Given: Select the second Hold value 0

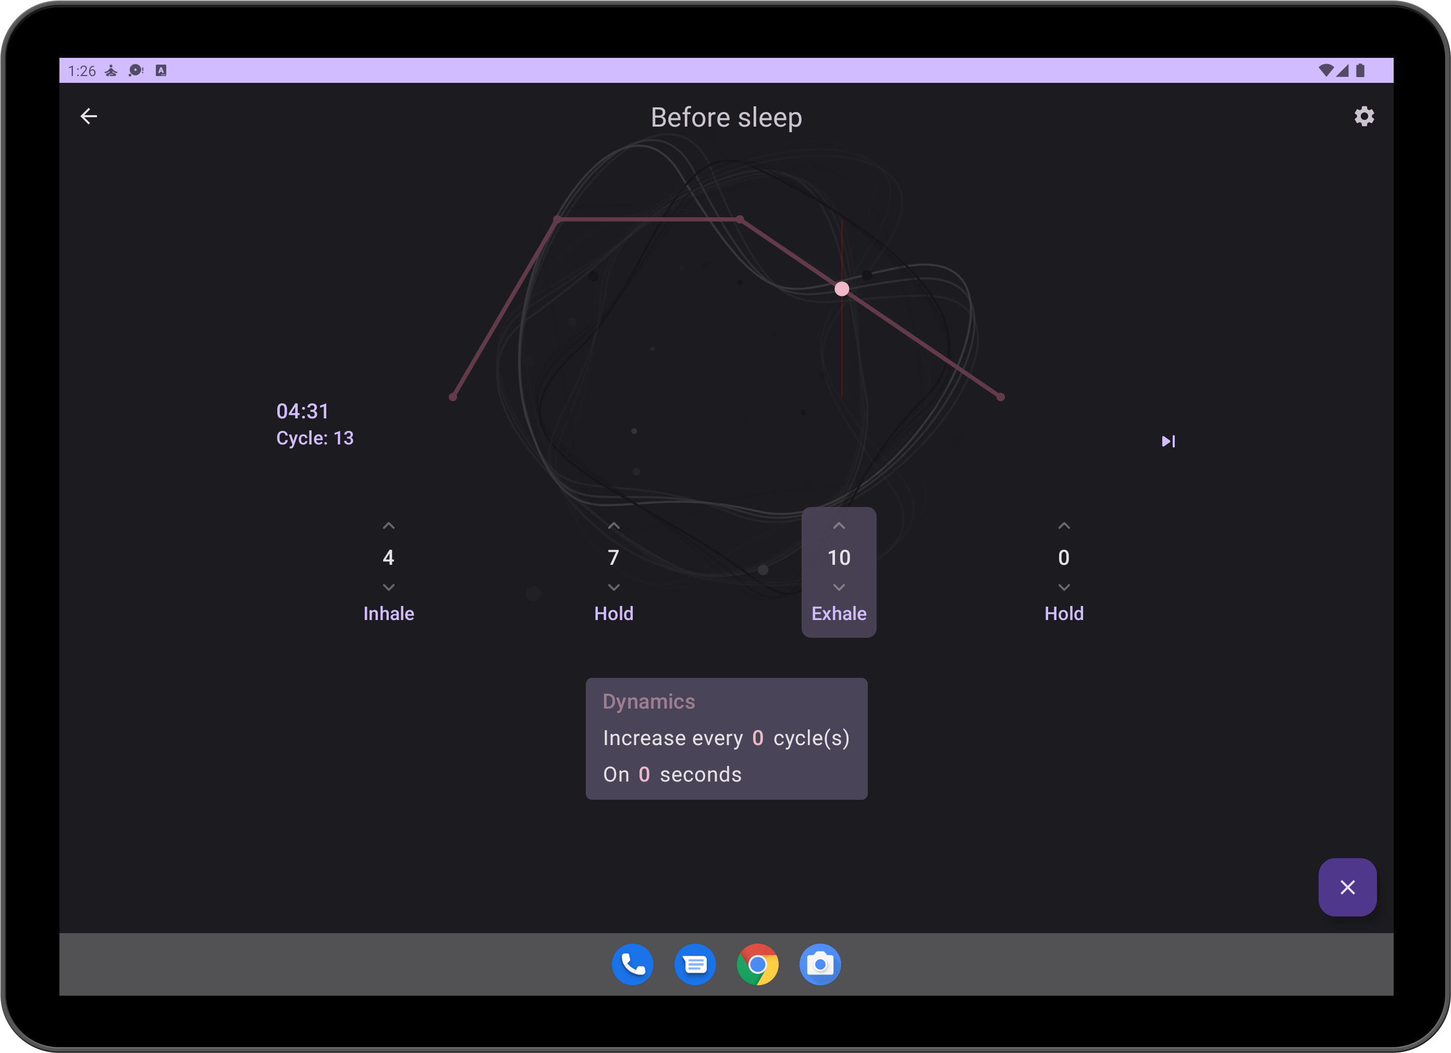Looking at the screenshot, I should pos(1064,557).
